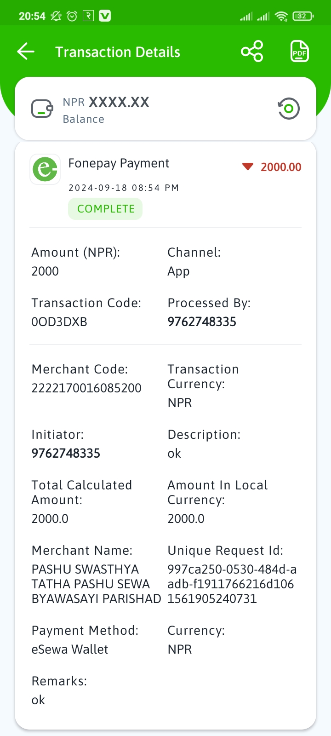Tap the Fonepay Payment heading
The image size is (331, 736).
pyautogui.click(x=119, y=163)
